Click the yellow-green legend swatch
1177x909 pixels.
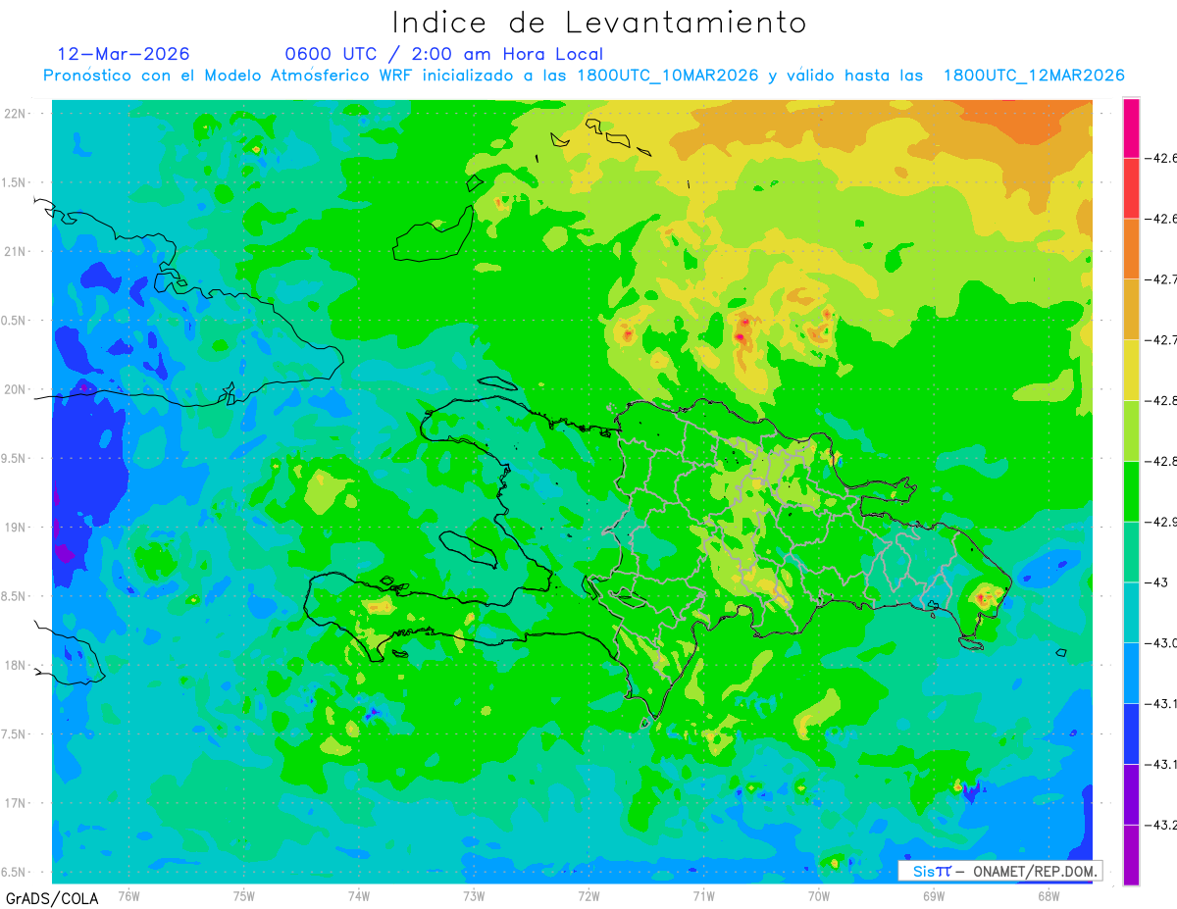tap(1131, 430)
